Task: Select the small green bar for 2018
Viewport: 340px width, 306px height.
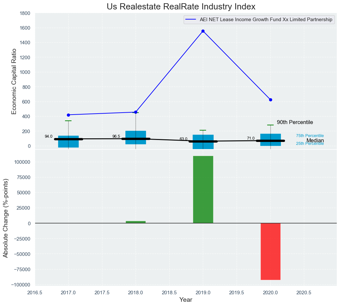Action: tap(136, 222)
